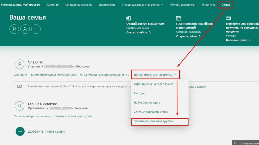Click the credit card icon above spending
Viewport: 259px width, 145px height.
tap(228, 18)
